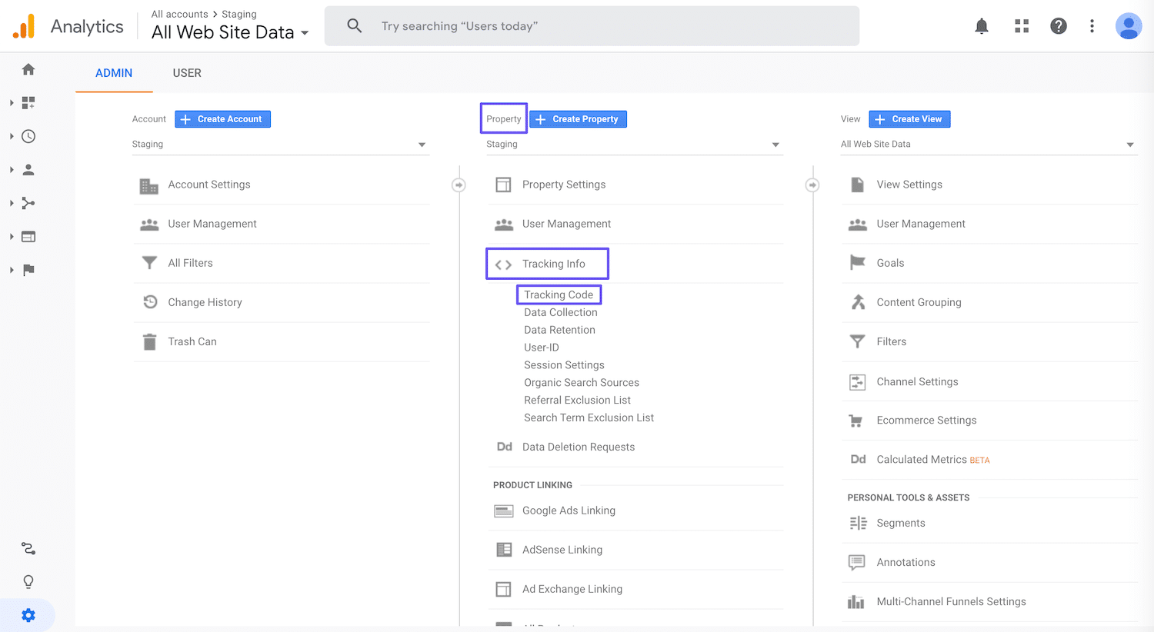This screenshot has width=1154, height=632.
Task: Switch to the USER tab
Action: 186,73
